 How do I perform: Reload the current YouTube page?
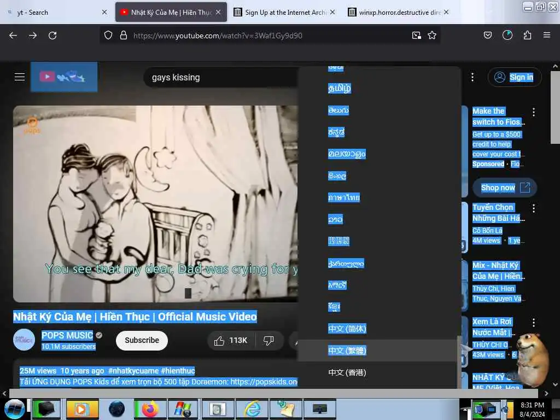point(52,36)
